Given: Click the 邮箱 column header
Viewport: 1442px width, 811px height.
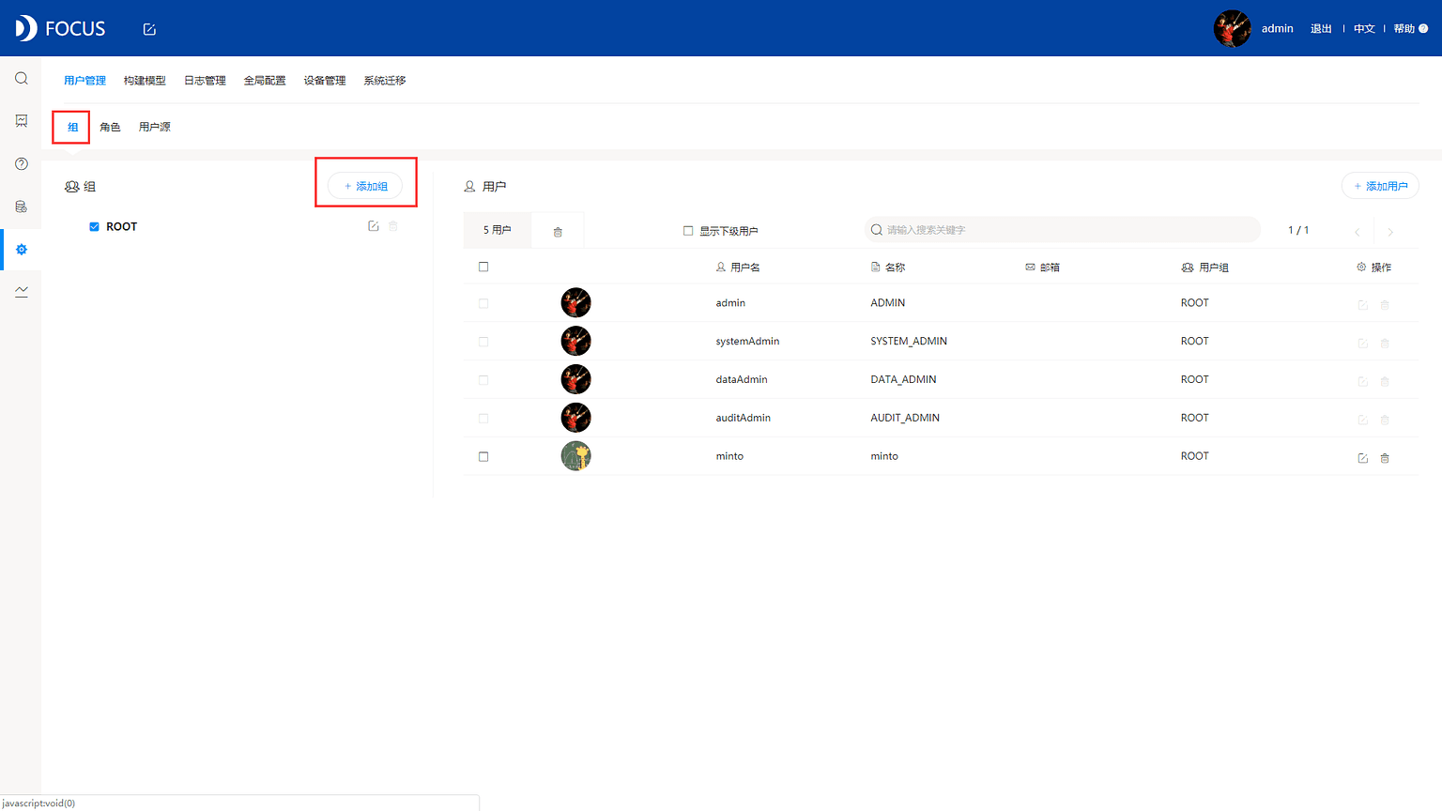Looking at the screenshot, I should tap(1042, 268).
